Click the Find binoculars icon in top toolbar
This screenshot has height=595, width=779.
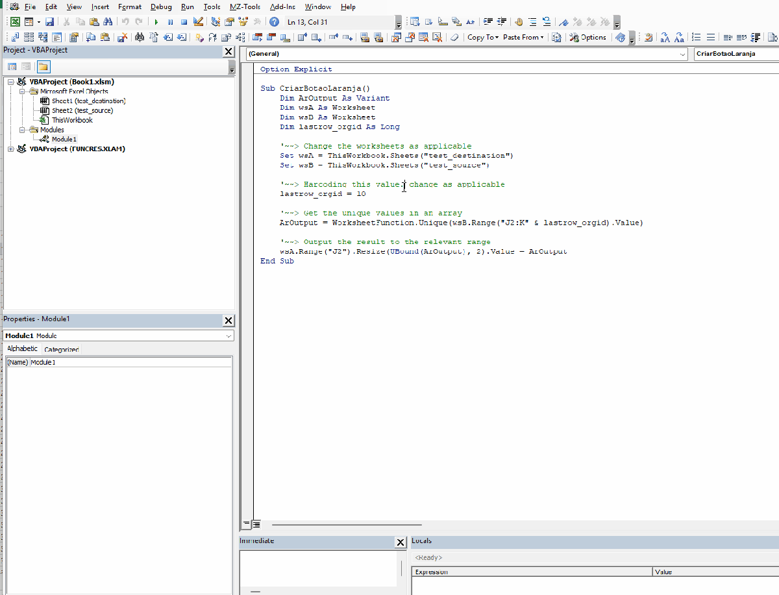(108, 21)
